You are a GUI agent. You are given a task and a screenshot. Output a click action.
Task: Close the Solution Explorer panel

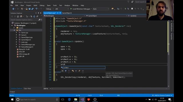coord(41,13)
